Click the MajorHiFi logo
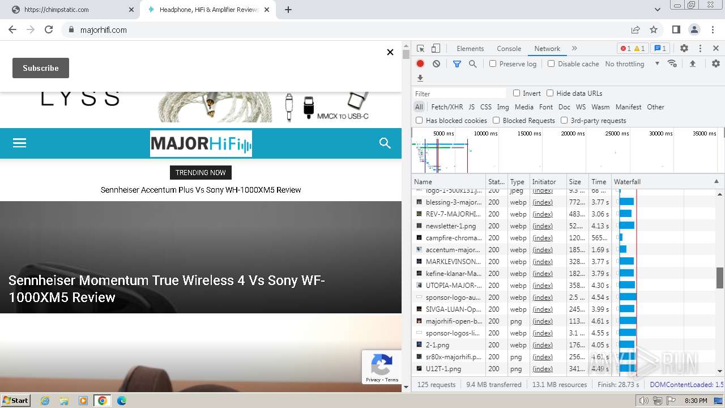 tap(201, 143)
